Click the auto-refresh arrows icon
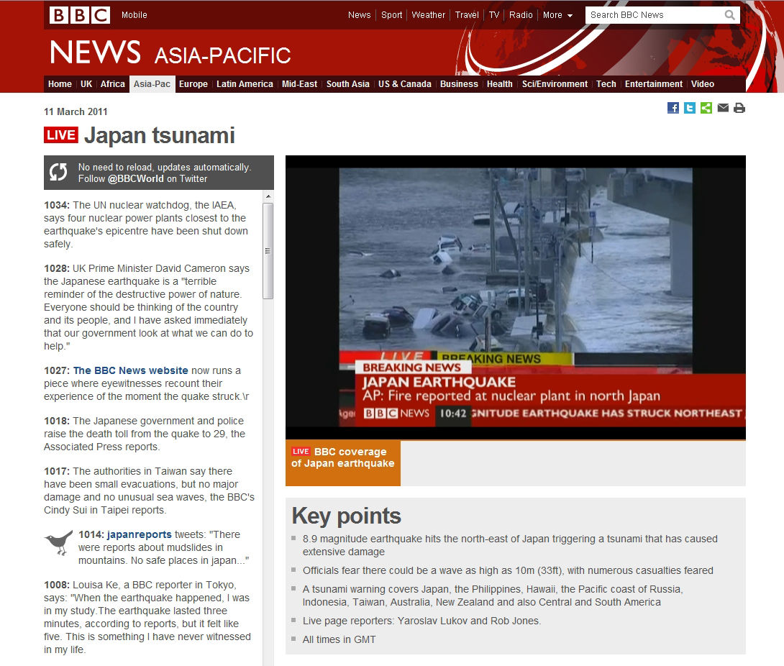Viewport: 784px width, 666px height. (x=58, y=172)
